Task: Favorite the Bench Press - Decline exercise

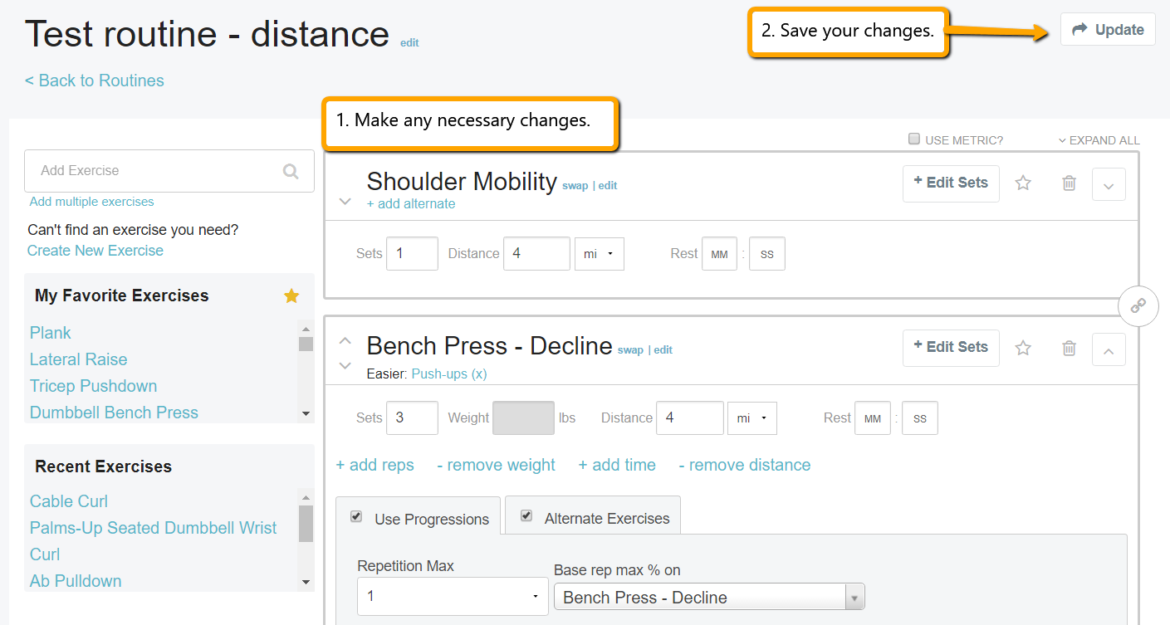Action: (1023, 348)
